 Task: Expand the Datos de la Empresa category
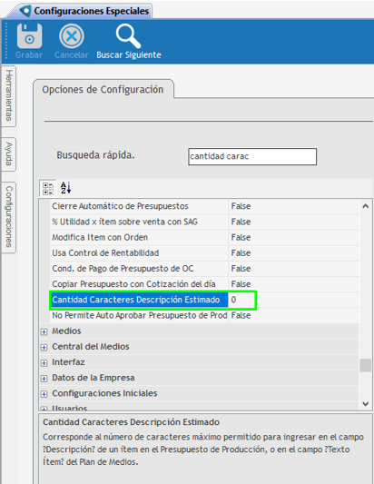[44, 379]
